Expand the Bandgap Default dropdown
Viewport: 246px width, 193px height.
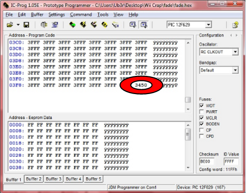235,70
